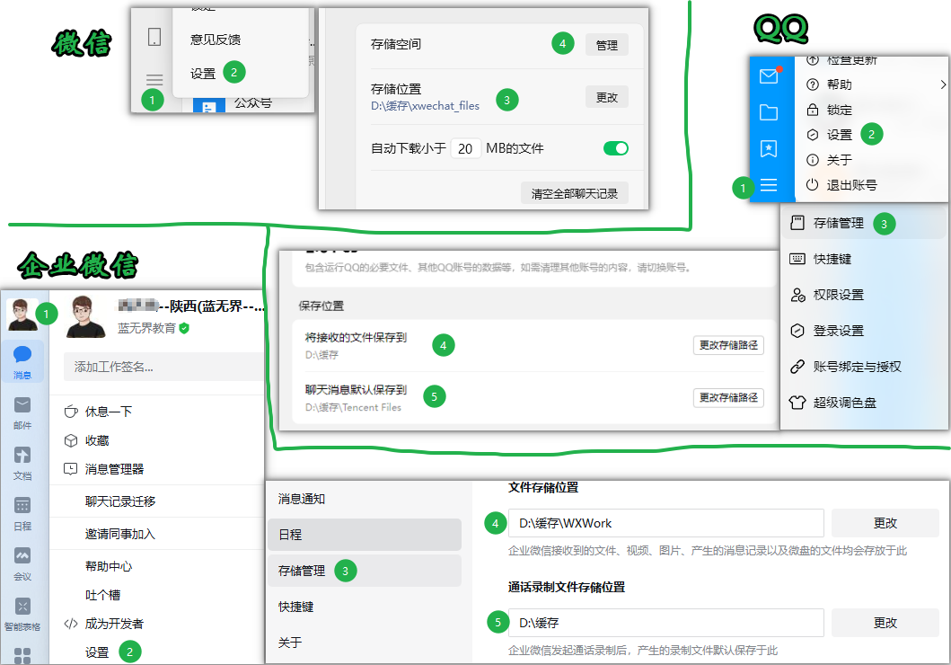
Task: Open 智能表格 icon in WeCom sidebar
Action: click(22, 614)
